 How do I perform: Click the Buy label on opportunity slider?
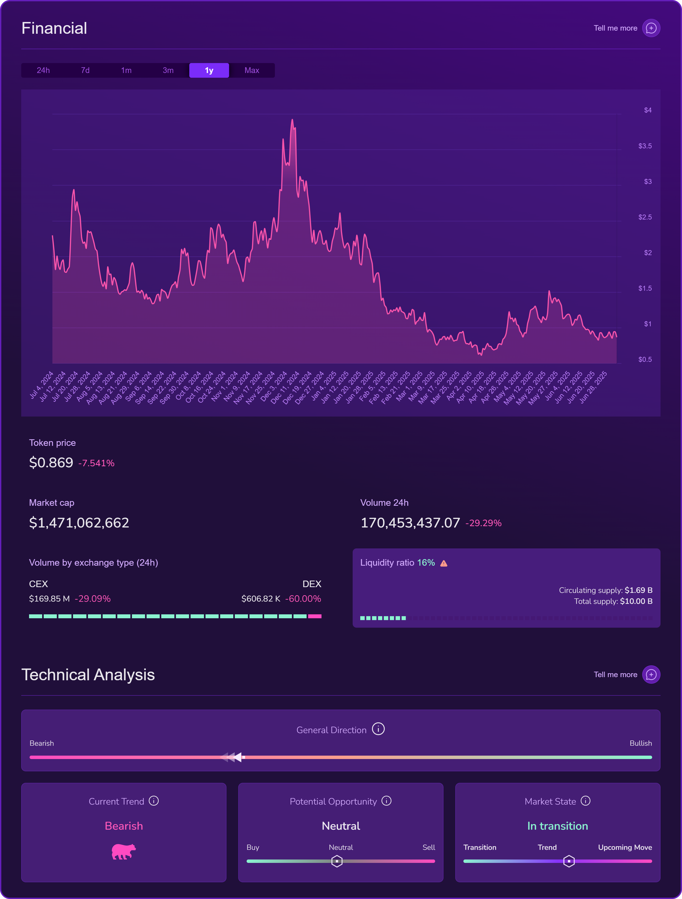click(x=253, y=847)
